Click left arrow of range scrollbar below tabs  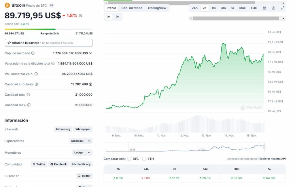(191, 18)
